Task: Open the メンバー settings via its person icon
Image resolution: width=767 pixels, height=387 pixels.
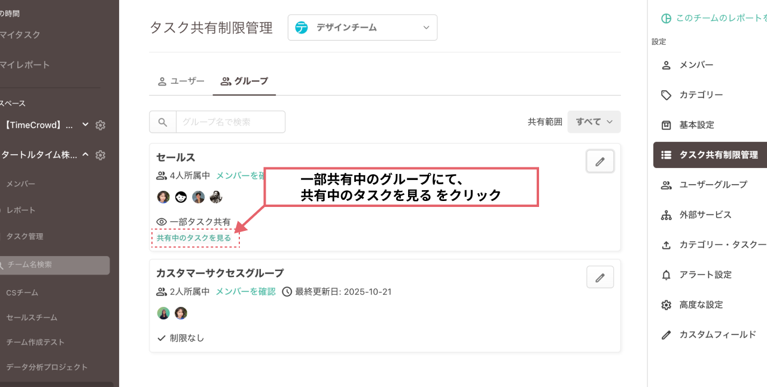Action: point(666,65)
